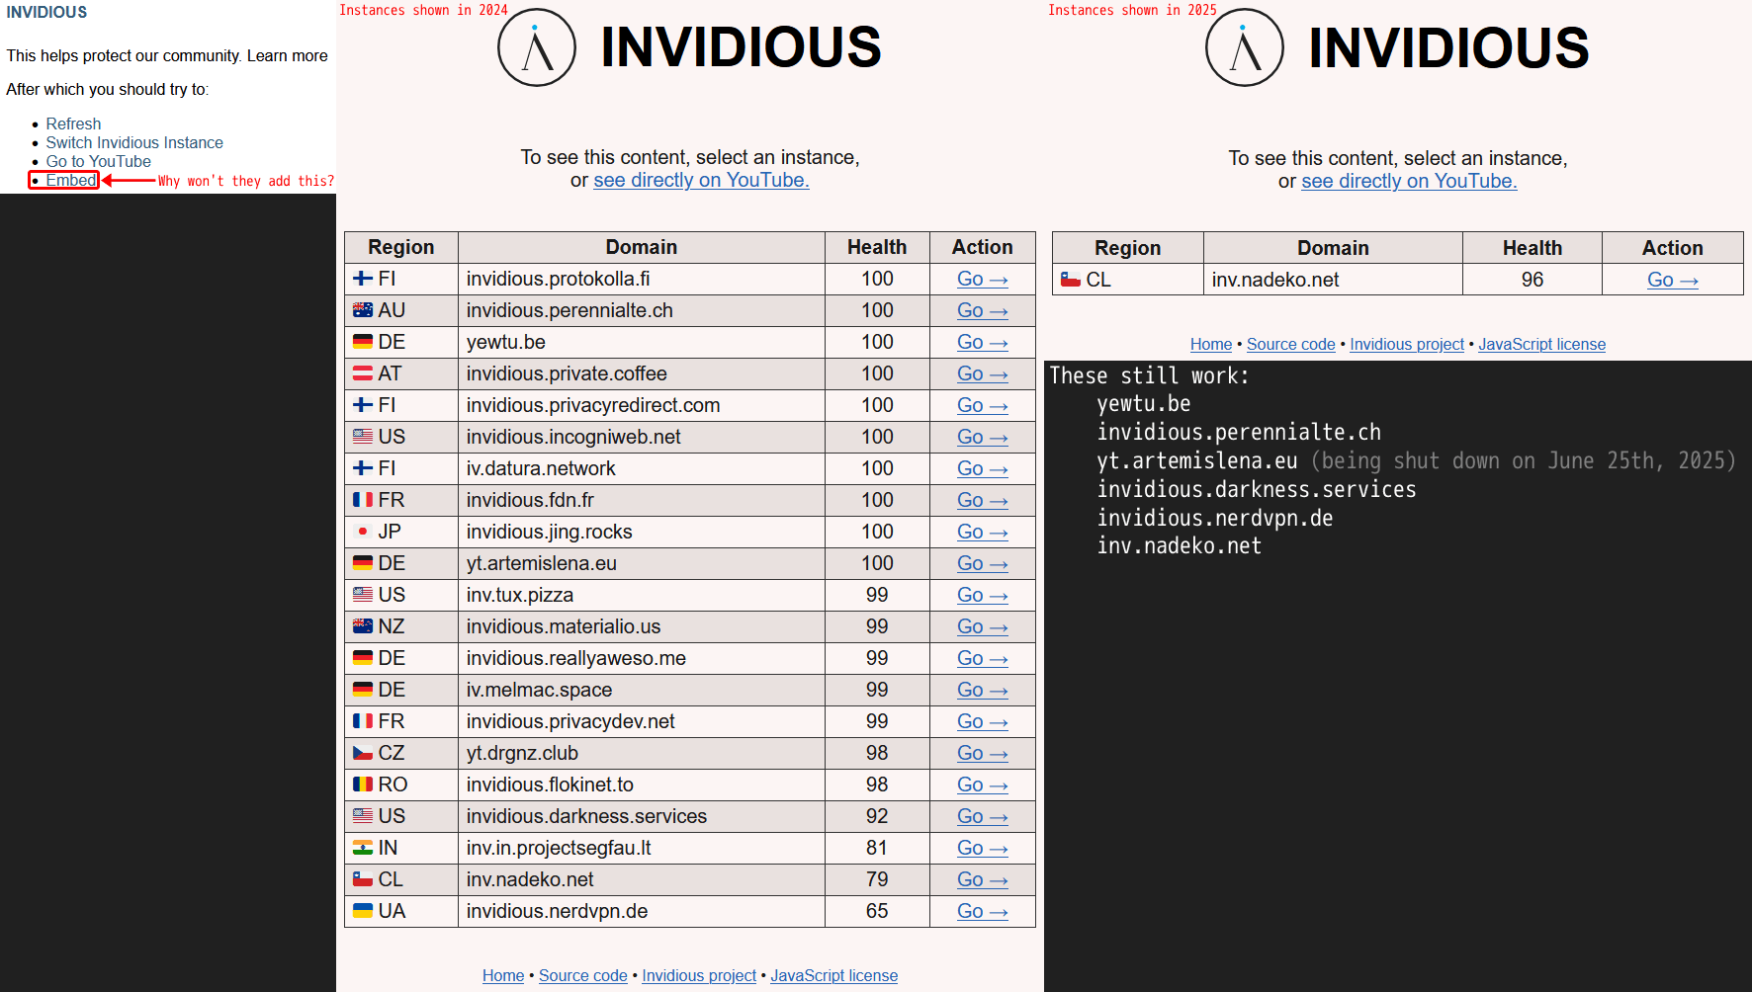Follow the Go to YouTube link

click(98, 161)
